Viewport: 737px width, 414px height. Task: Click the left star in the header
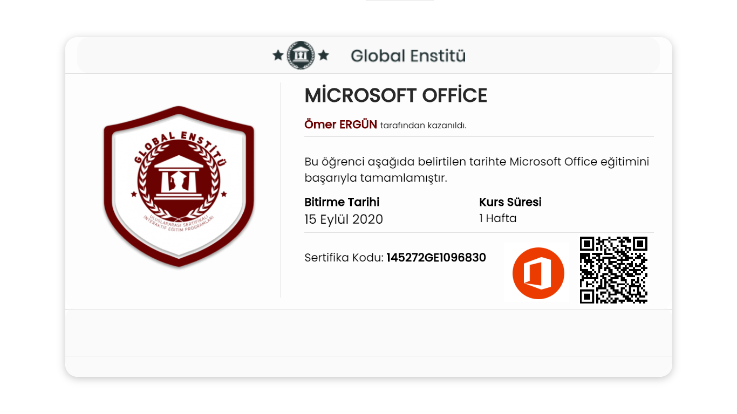278,56
